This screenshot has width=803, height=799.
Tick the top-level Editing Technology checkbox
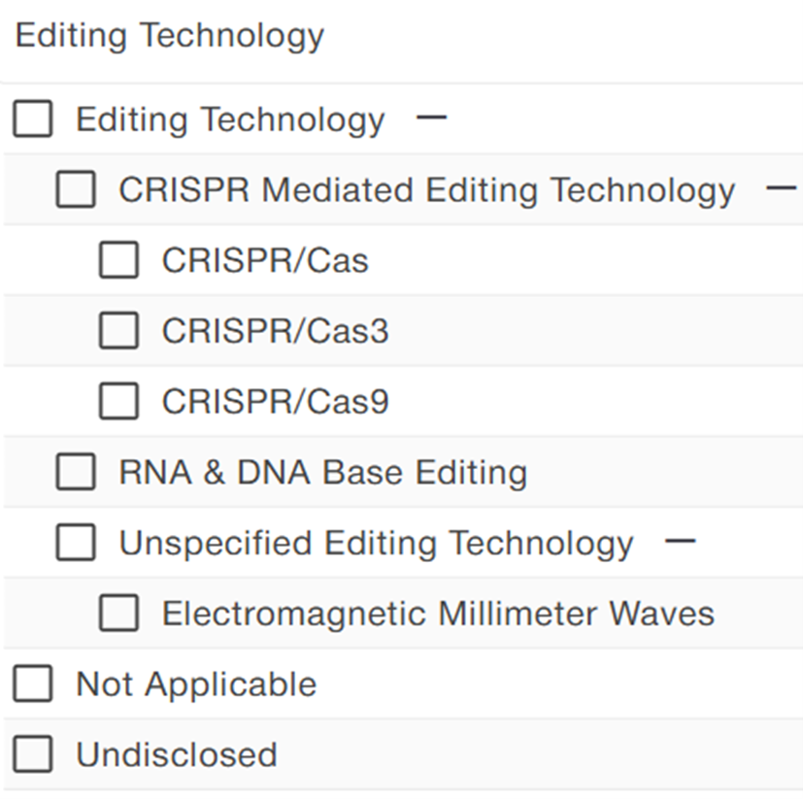pos(33,119)
